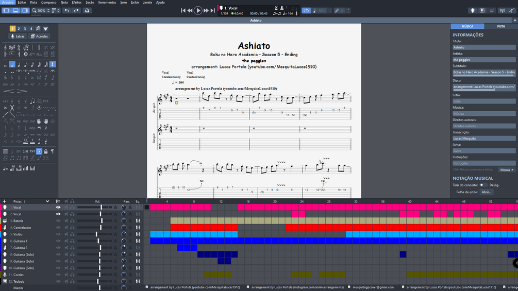Show track 3. Bateria with eye icon
The width and height of the screenshot is (518, 291).
(x=58, y=221)
